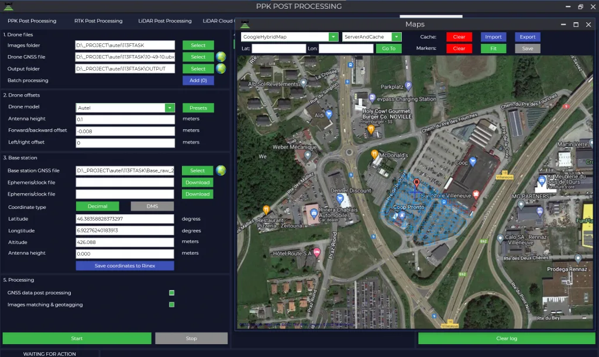Viewport: 599px width, 357px height.
Task: Click Go To button in Maps
Action: pyautogui.click(x=388, y=49)
